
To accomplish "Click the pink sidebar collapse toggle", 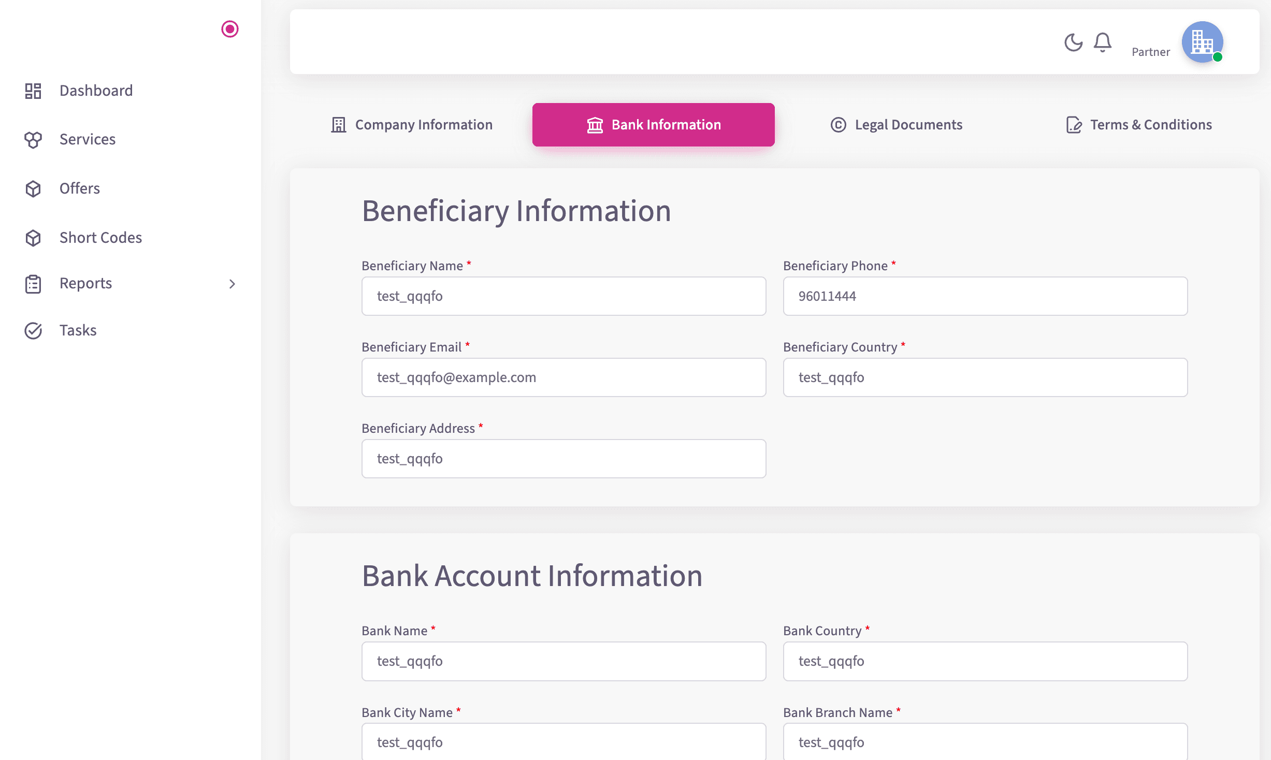I will [x=229, y=29].
